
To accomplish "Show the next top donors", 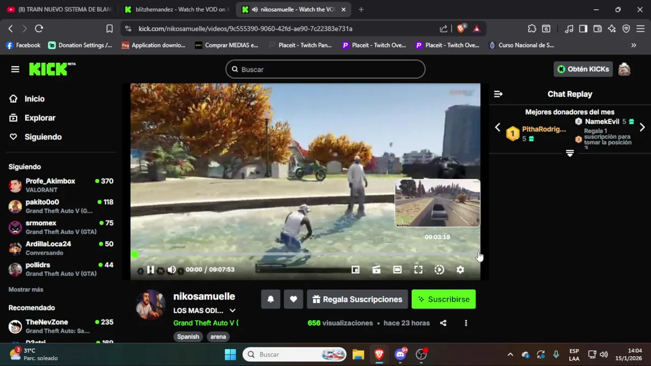I will click(x=642, y=128).
